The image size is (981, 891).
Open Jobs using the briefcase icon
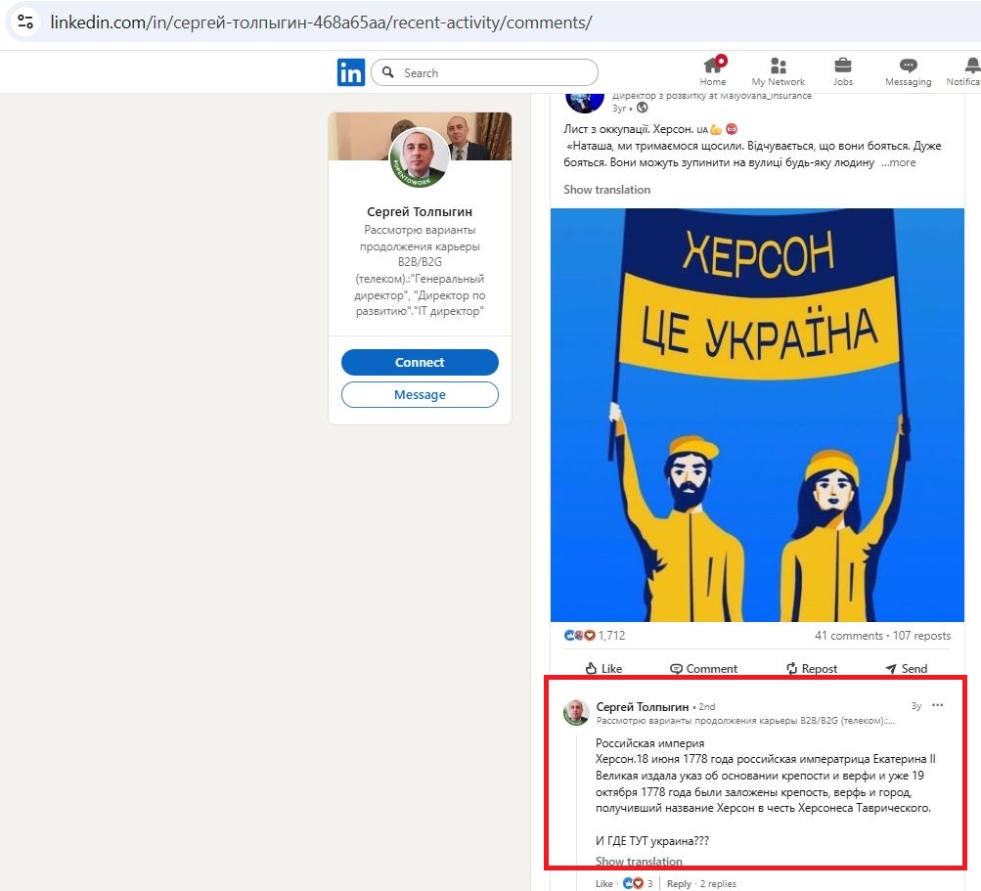[841, 67]
